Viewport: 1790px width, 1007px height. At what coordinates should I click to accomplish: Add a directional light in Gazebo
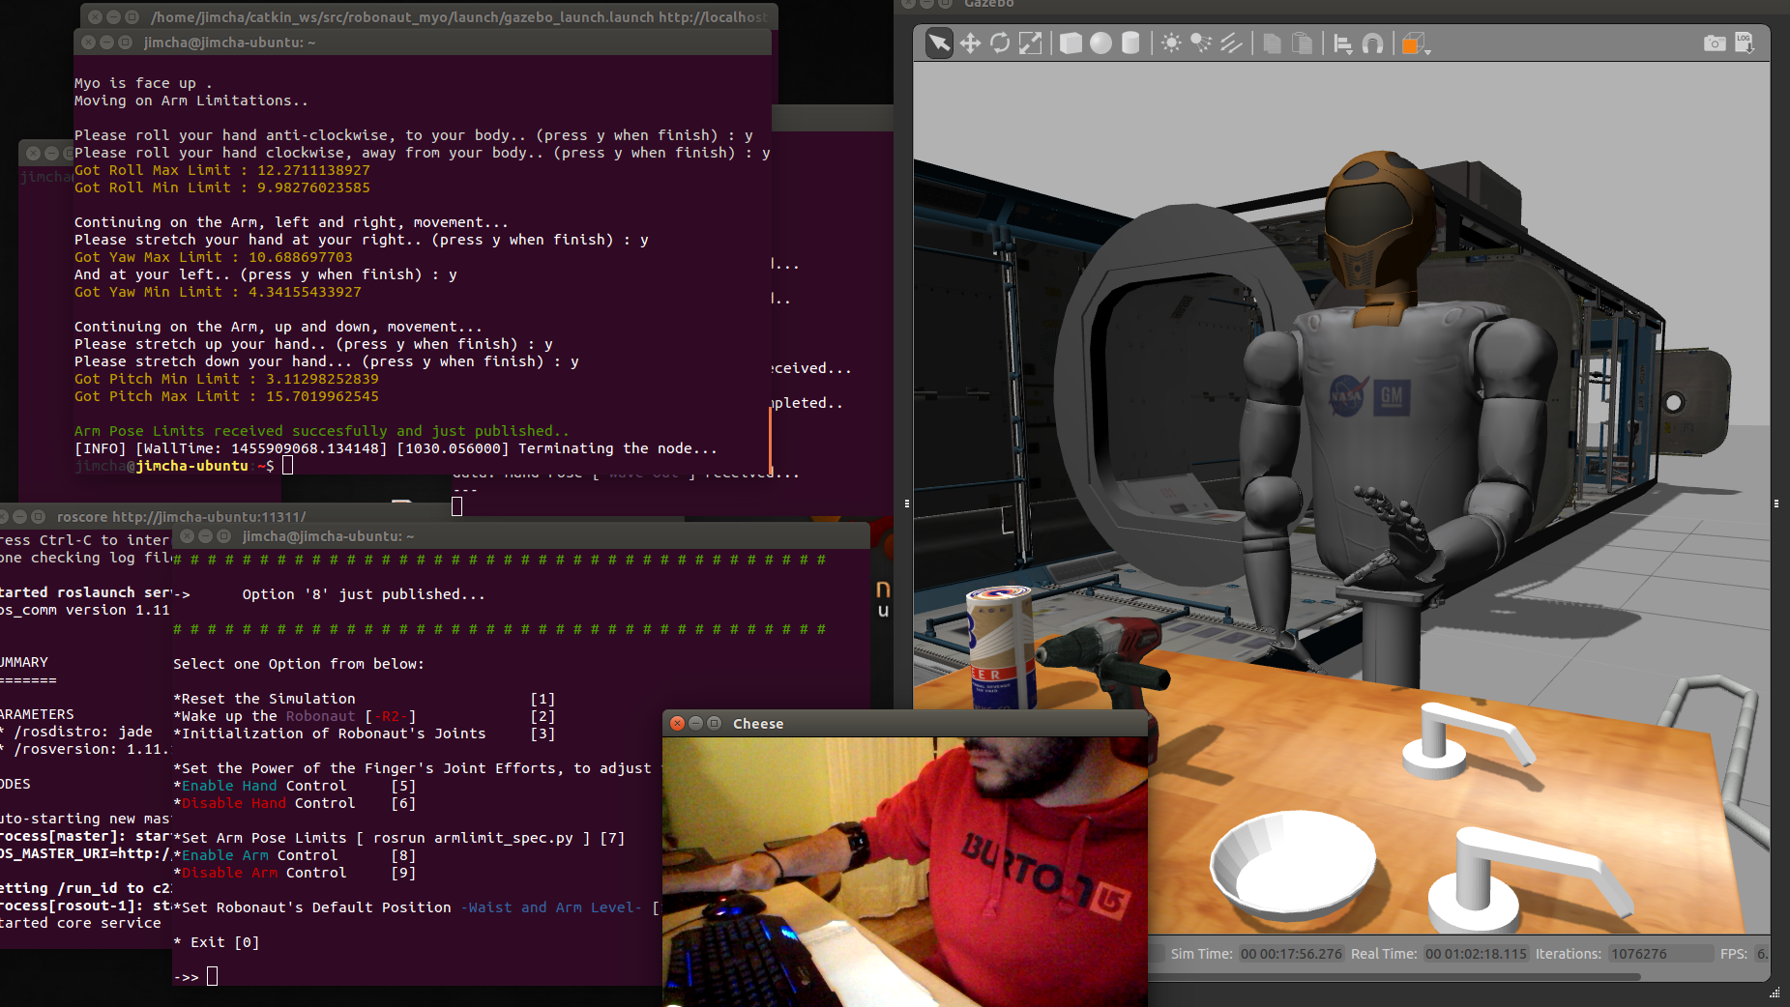click(1231, 43)
